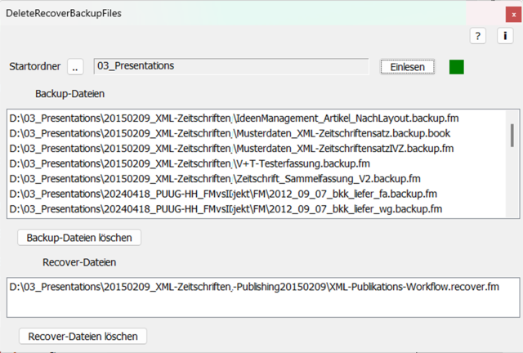Click the Startordner path input field
Viewport: 523px width, 353px height.
tap(231, 66)
